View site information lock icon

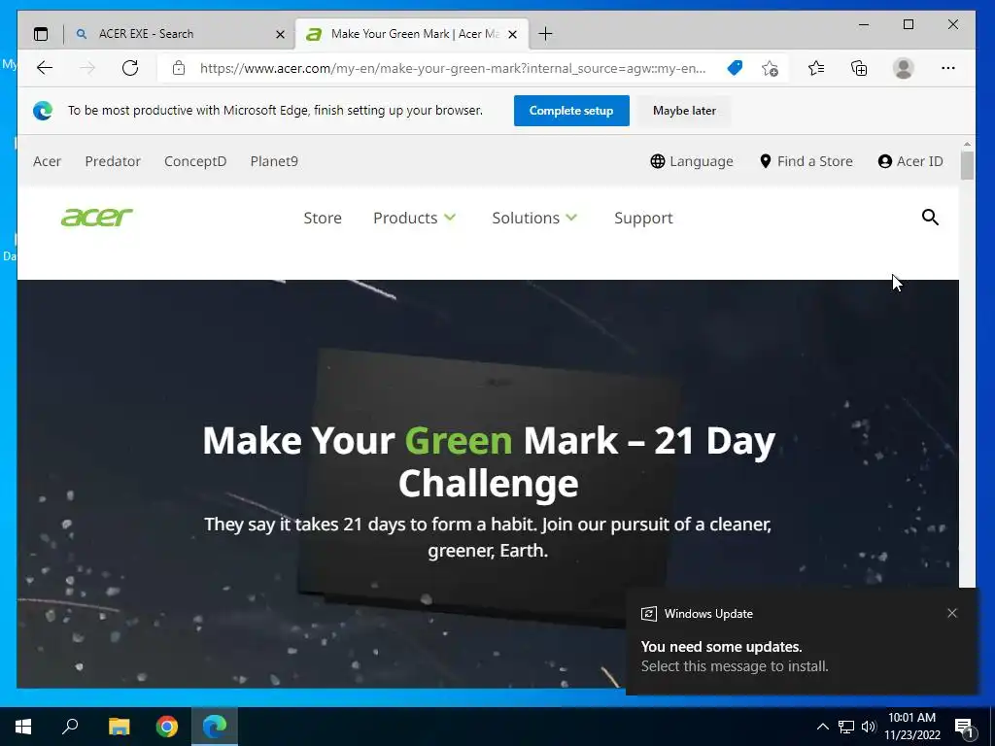(x=179, y=68)
